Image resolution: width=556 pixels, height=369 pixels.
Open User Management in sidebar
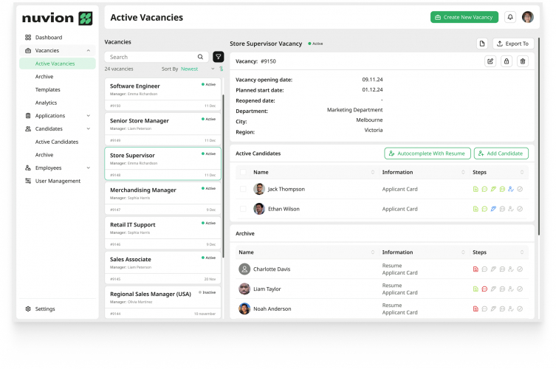point(58,181)
